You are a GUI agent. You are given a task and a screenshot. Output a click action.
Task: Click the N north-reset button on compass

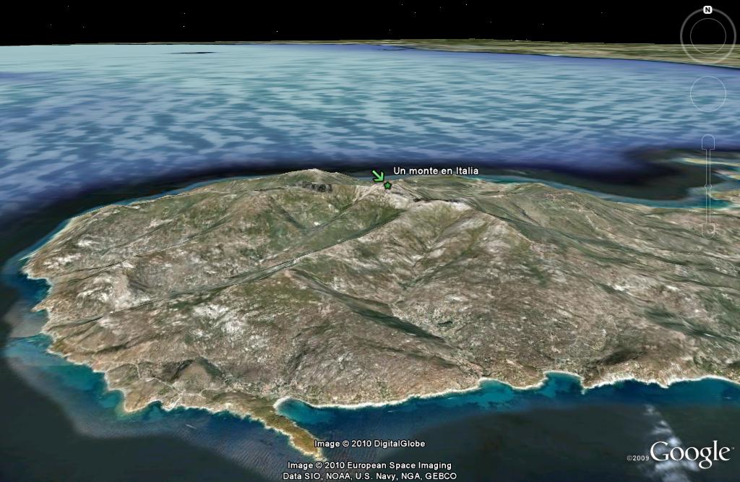707,10
